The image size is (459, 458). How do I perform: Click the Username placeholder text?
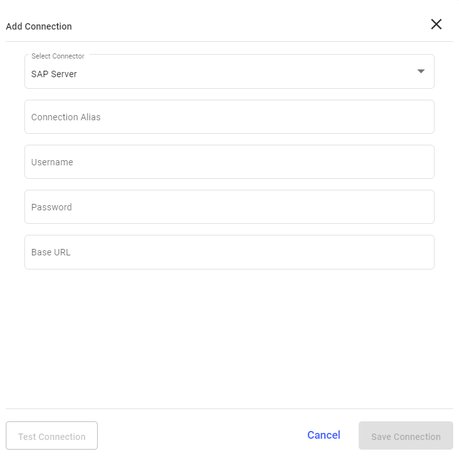tap(52, 162)
